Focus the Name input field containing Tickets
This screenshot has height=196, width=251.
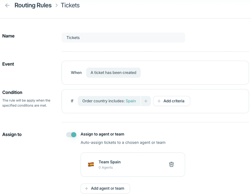point(123,37)
